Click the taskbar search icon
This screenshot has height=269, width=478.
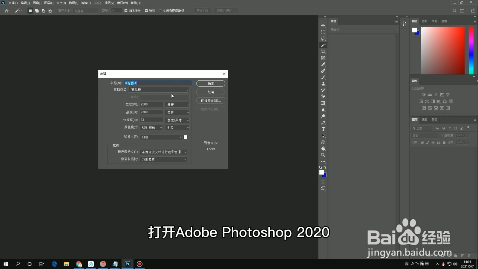[x=18, y=264]
